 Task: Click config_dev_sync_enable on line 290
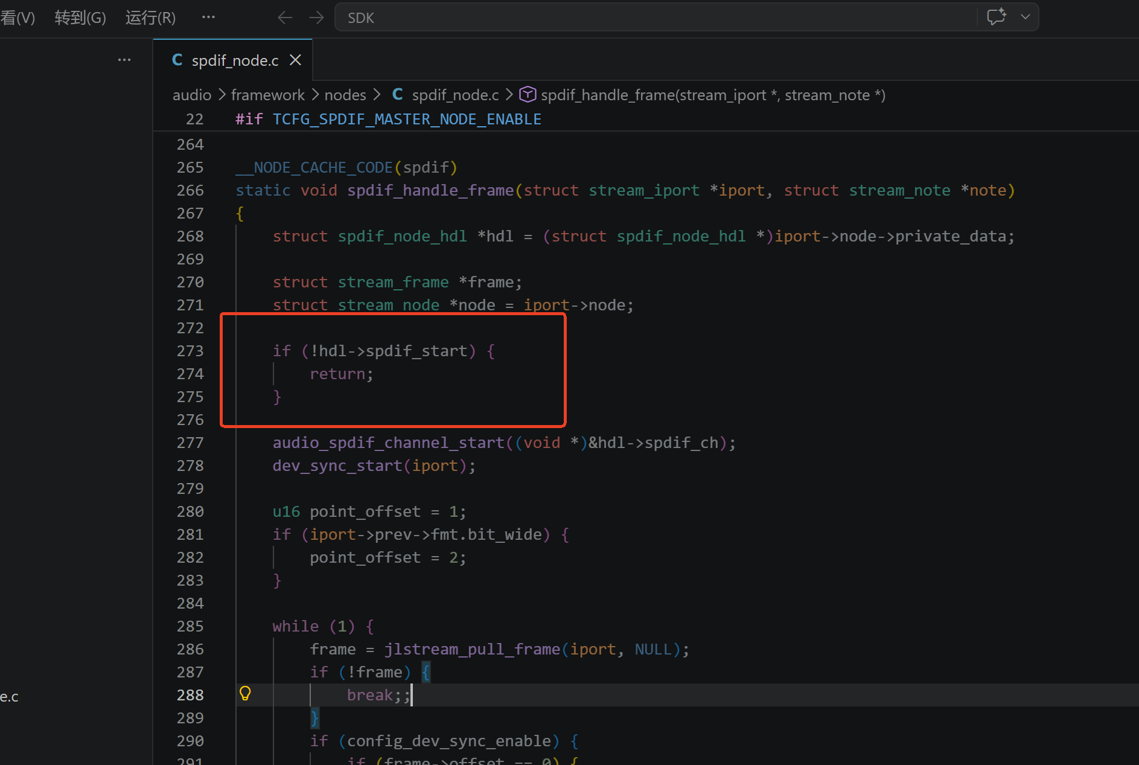coord(449,741)
